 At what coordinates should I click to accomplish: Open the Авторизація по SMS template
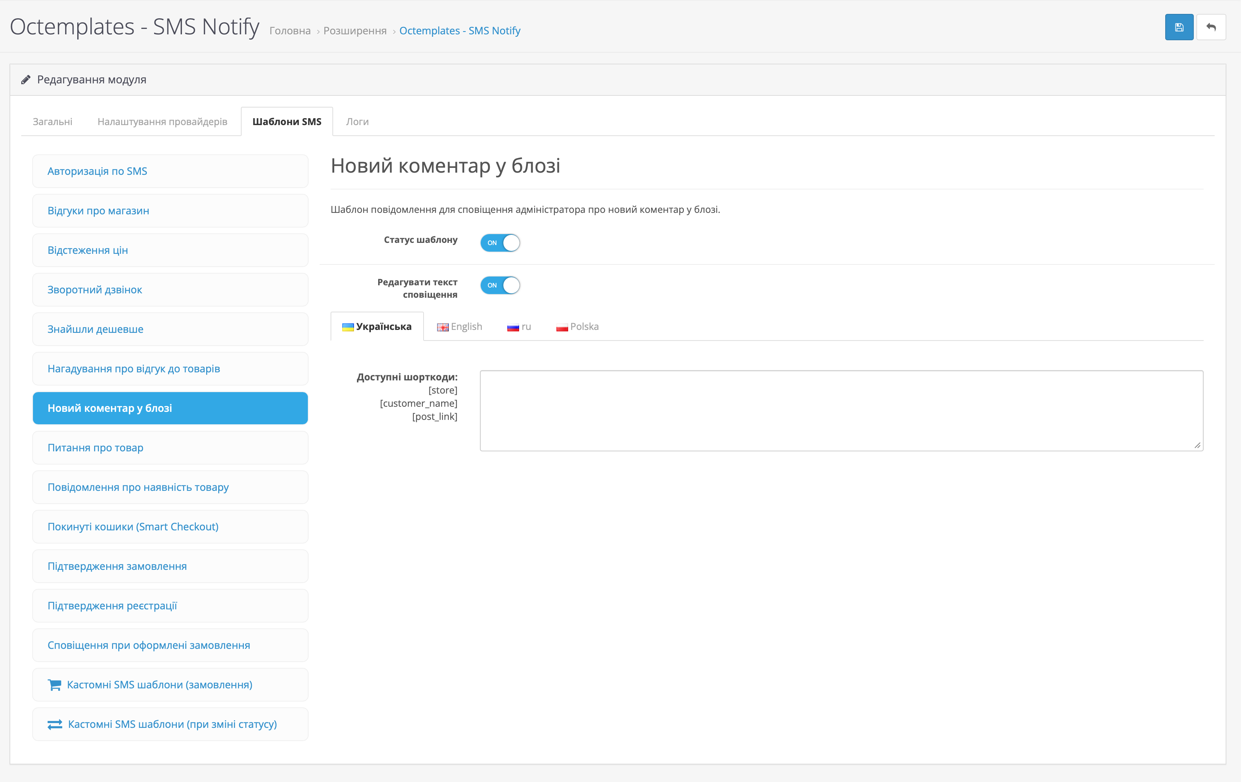tap(97, 171)
